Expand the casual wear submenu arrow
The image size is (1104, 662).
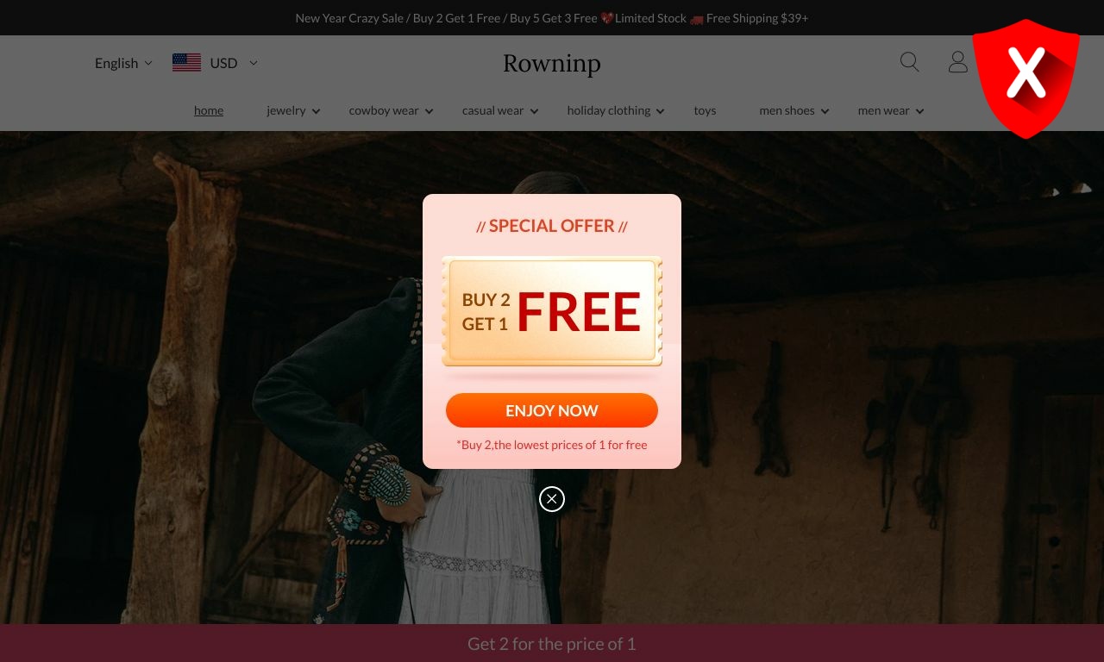coord(534,111)
